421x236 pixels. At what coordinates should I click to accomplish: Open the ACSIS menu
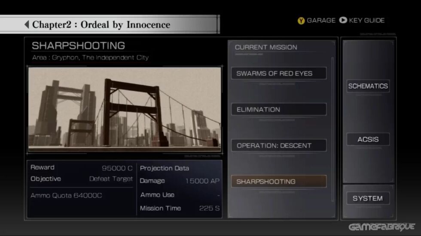(368, 139)
